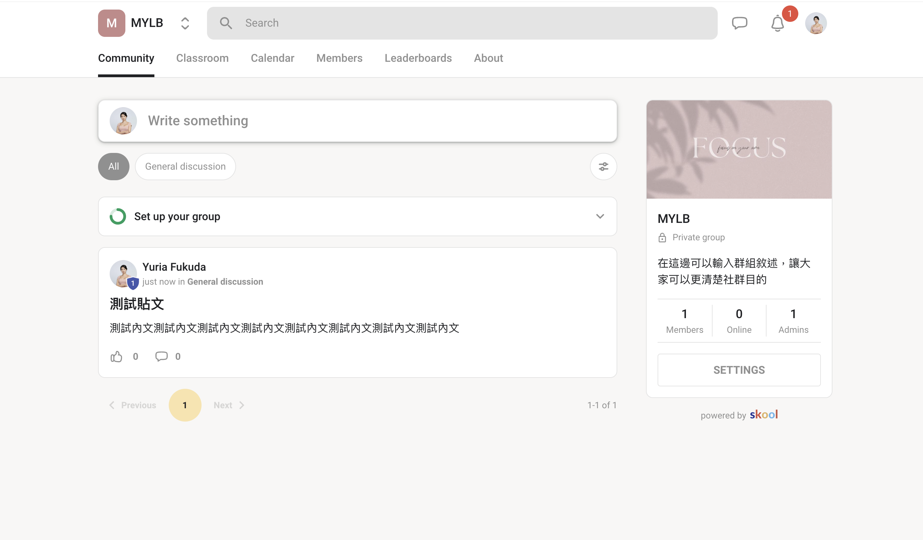Image resolution: width=923 pixels, height=540 pixels.
Task: Open the About tab
Action: coord(488,58)
